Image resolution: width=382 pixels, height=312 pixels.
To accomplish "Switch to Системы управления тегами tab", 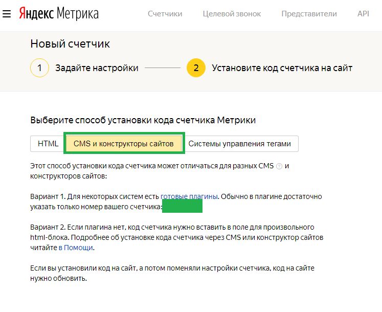I will coord(240,144).
